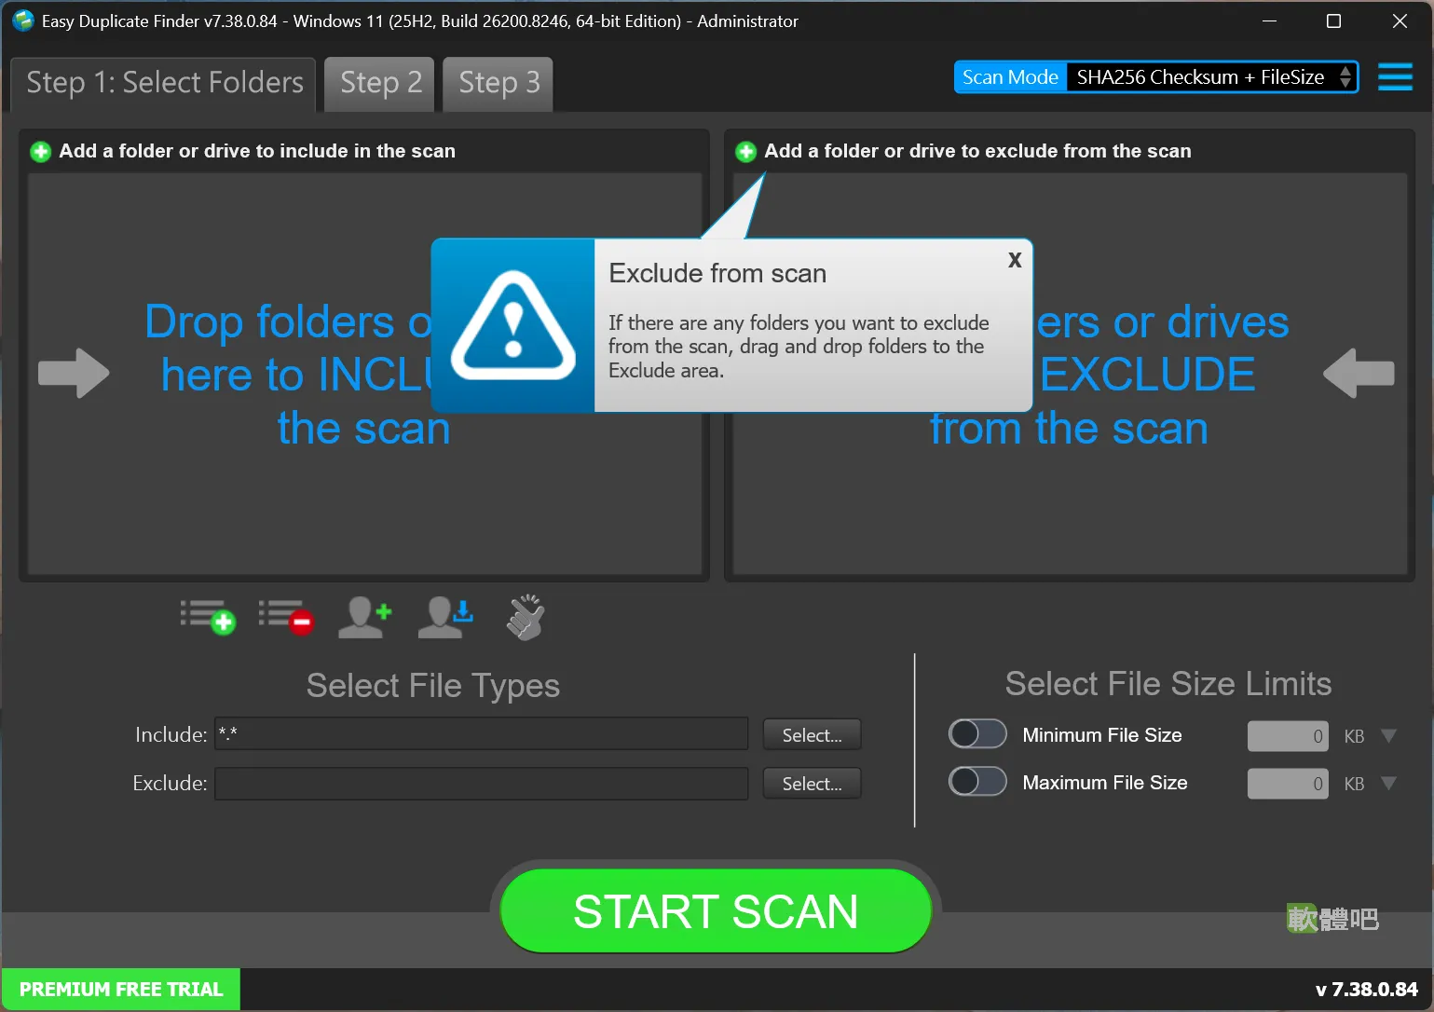Click the Select File Size Limits heading

click(x=1168, y=684)
